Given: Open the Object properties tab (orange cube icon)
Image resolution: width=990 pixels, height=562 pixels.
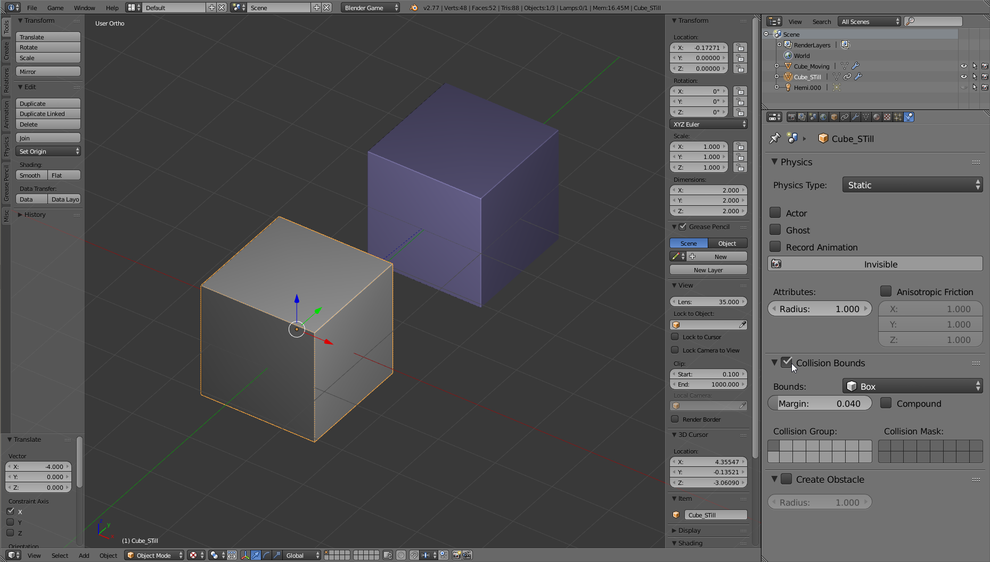Looking at the screenshot, I should (834, 117).
